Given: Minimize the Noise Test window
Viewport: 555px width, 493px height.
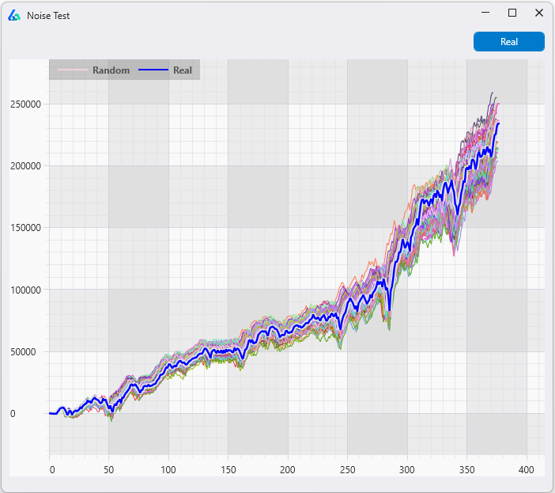Looking at the screenshot, I should pyautogui.click(x=485, y=13).
